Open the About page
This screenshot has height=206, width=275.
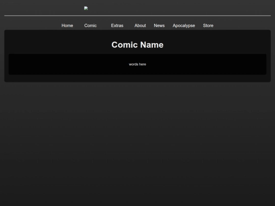140,25
